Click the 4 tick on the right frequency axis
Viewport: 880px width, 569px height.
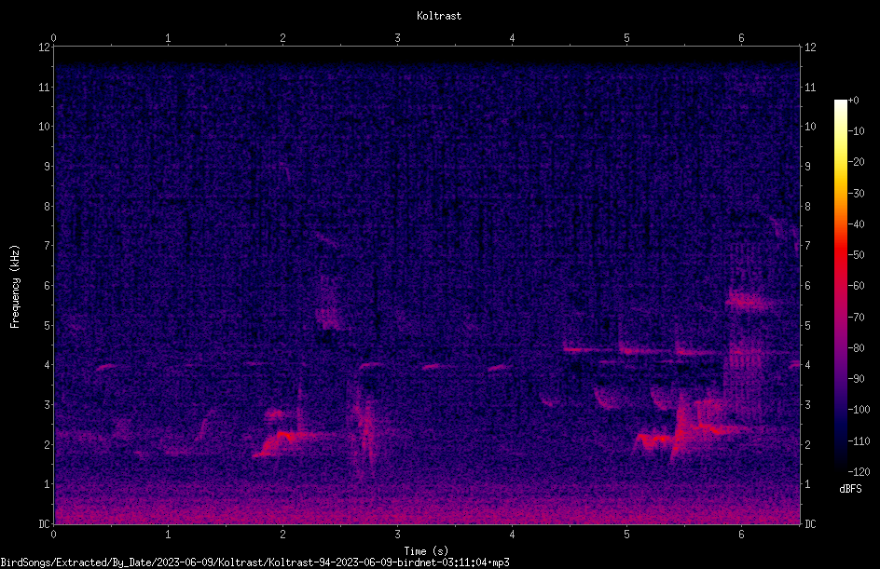tap(807, 365)
